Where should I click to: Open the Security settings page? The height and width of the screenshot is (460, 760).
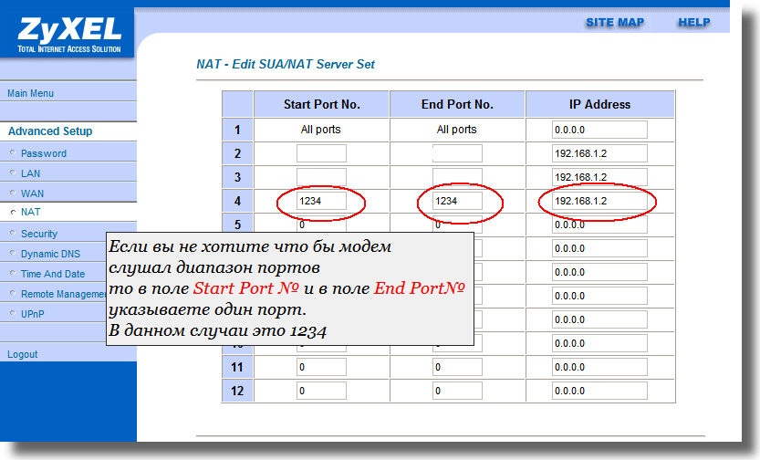(x=39, y=234)
